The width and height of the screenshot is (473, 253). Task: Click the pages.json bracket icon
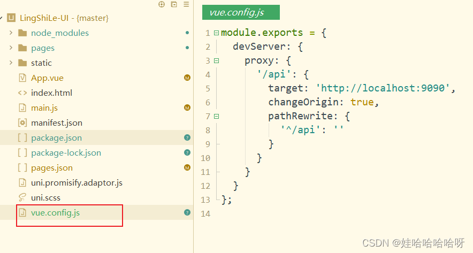(x=22, y=167)
